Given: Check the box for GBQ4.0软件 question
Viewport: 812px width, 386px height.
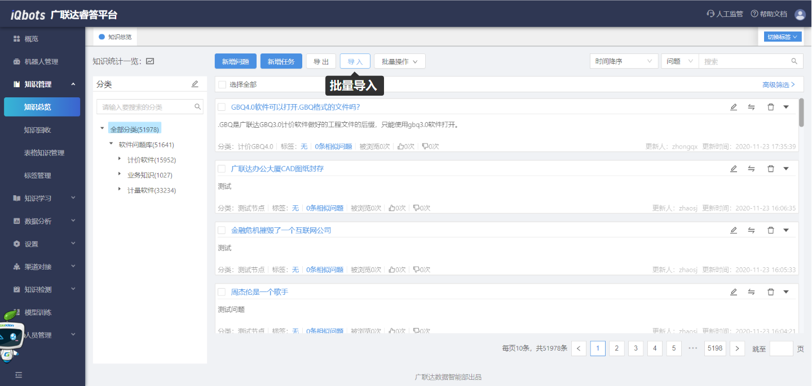Looking at the screenshot, I should point(222,107).
